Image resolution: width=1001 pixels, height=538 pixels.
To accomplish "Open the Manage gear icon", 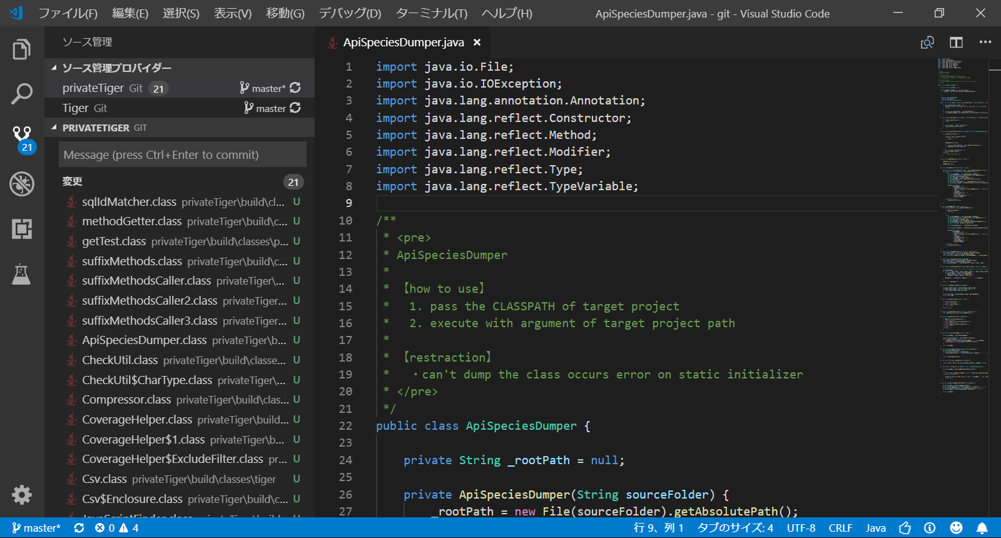I will (x=22, y=495).
